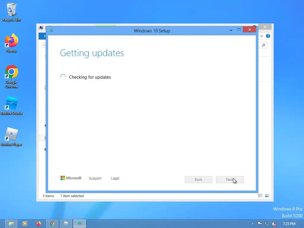Screen dimensions: 304x228
Task: Click the Explorer search magnifier
Action: pos(264,45)
